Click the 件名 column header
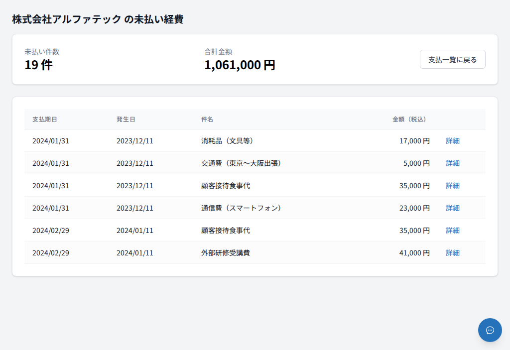The image size is (510, 350). pos(207,119)
